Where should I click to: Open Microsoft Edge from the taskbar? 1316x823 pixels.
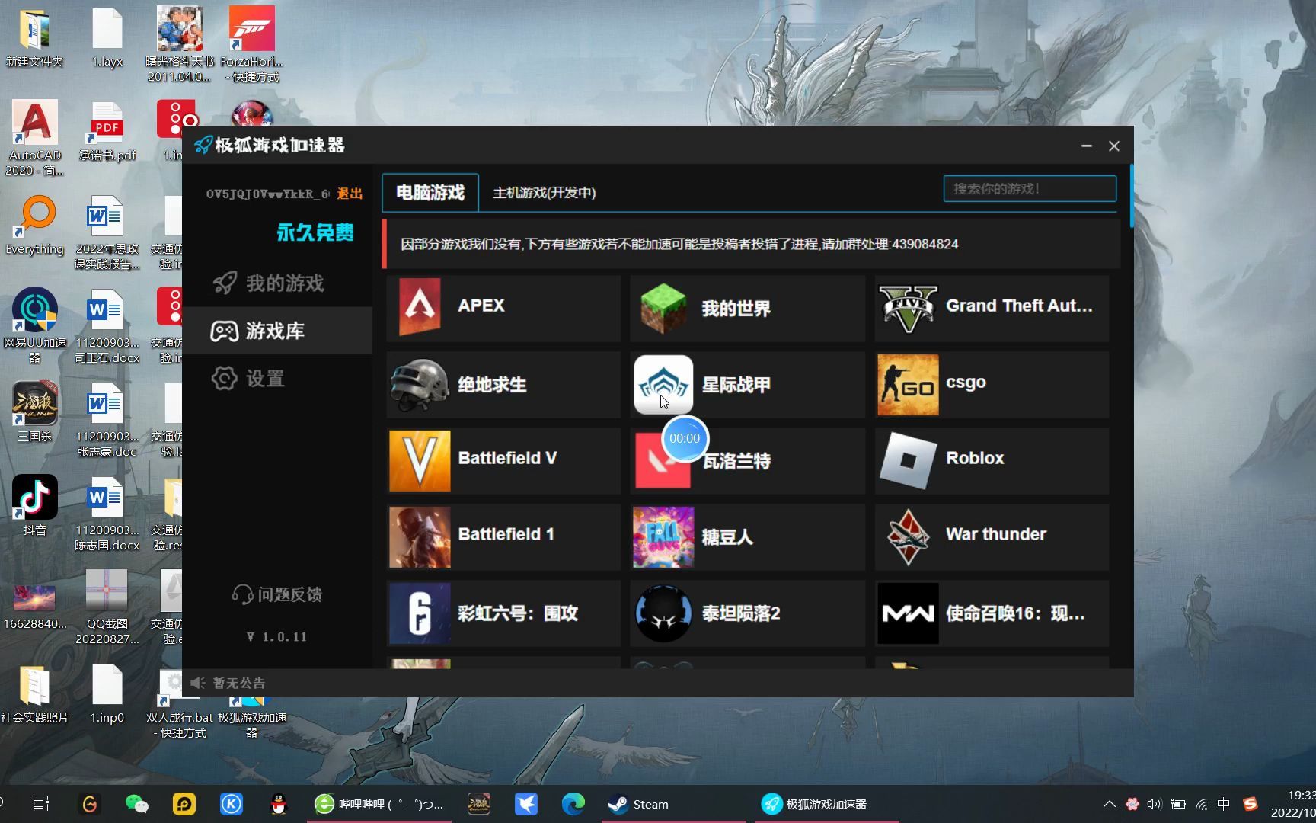573,804
